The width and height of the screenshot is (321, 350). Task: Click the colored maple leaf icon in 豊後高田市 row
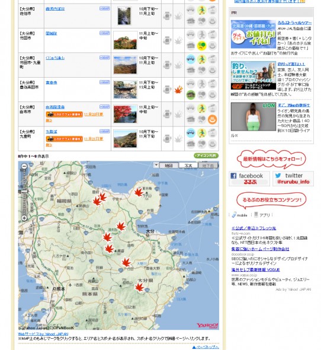pos(178,90)
